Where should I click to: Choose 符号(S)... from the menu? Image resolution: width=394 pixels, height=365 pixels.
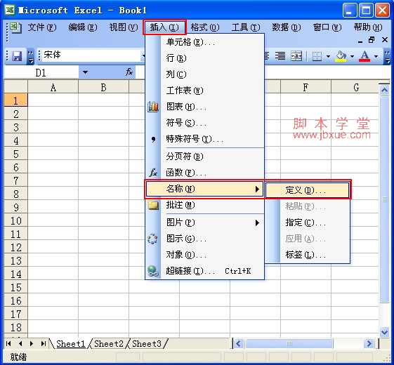click(204, 123)
